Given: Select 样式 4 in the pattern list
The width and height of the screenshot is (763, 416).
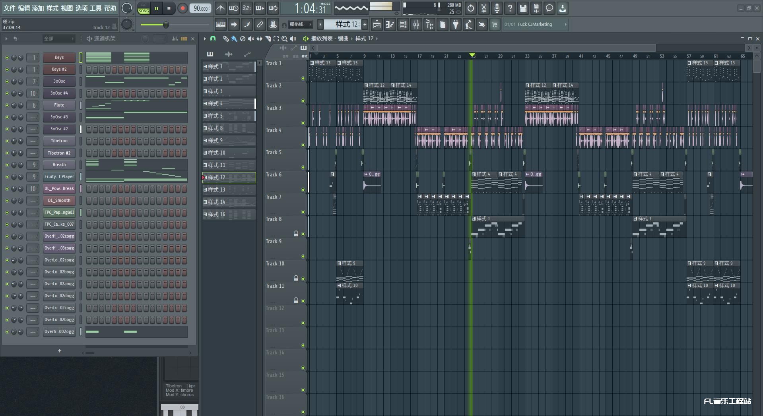Looking at the screenshot, I should pyautogui.click(x=229, y=103).
